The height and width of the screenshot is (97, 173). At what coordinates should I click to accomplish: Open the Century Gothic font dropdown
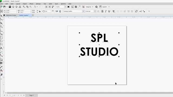coord(83,11)
